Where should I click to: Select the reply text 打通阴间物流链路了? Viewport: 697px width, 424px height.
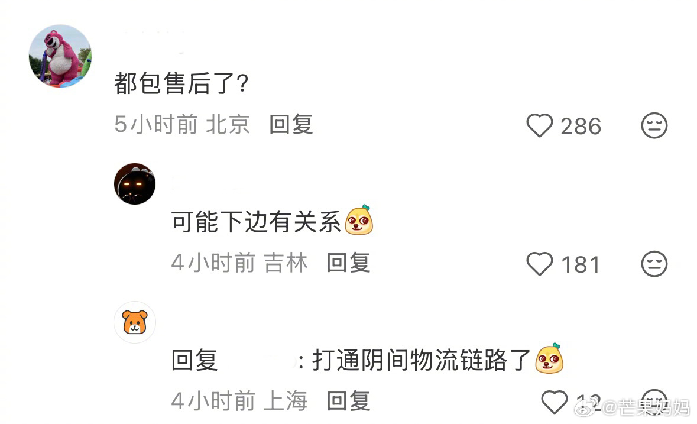click(422, 360)
